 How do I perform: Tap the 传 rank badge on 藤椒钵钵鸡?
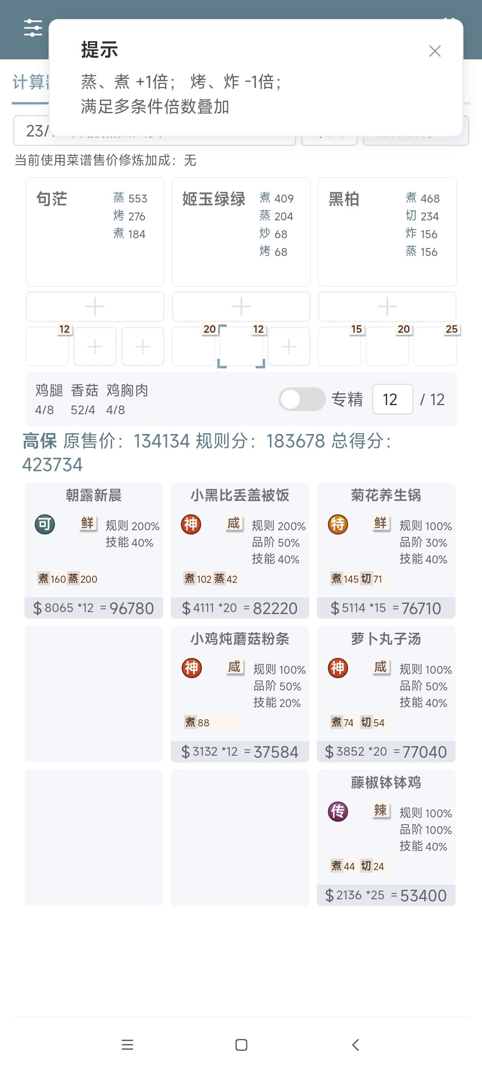pos(338,811)
